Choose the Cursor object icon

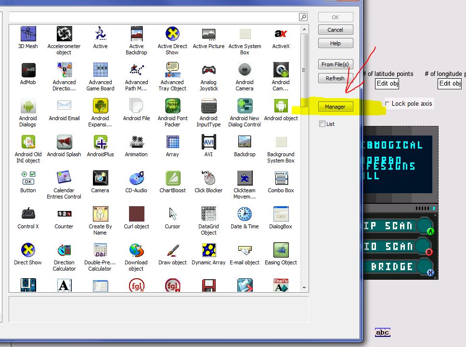point(172,214)
